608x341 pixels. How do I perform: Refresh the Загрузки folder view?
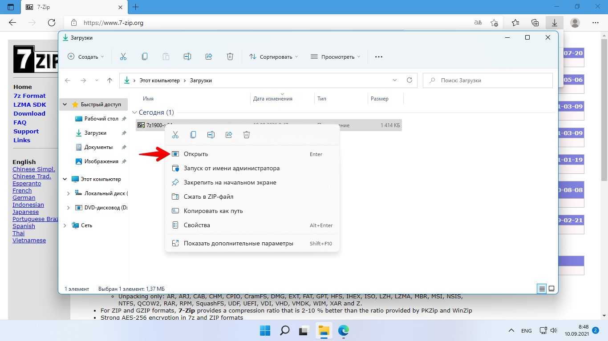click(409, 80)
